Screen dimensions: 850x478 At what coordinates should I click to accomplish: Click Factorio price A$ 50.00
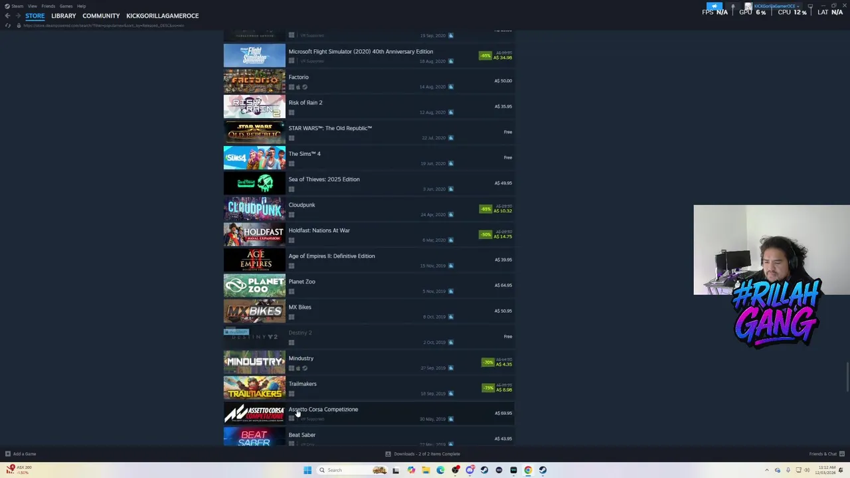click(503, 81)
